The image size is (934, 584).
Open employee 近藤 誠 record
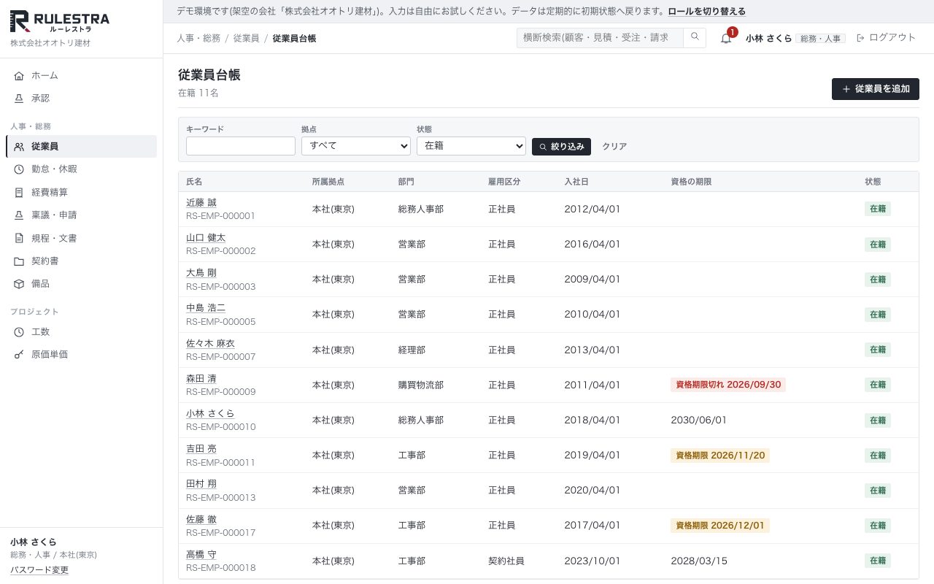tap(201, 203)
